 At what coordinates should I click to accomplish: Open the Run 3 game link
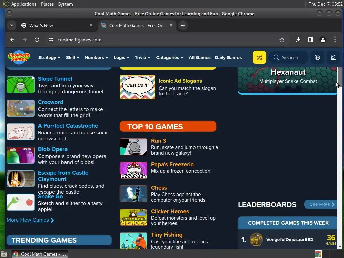[x=159, y=141]
